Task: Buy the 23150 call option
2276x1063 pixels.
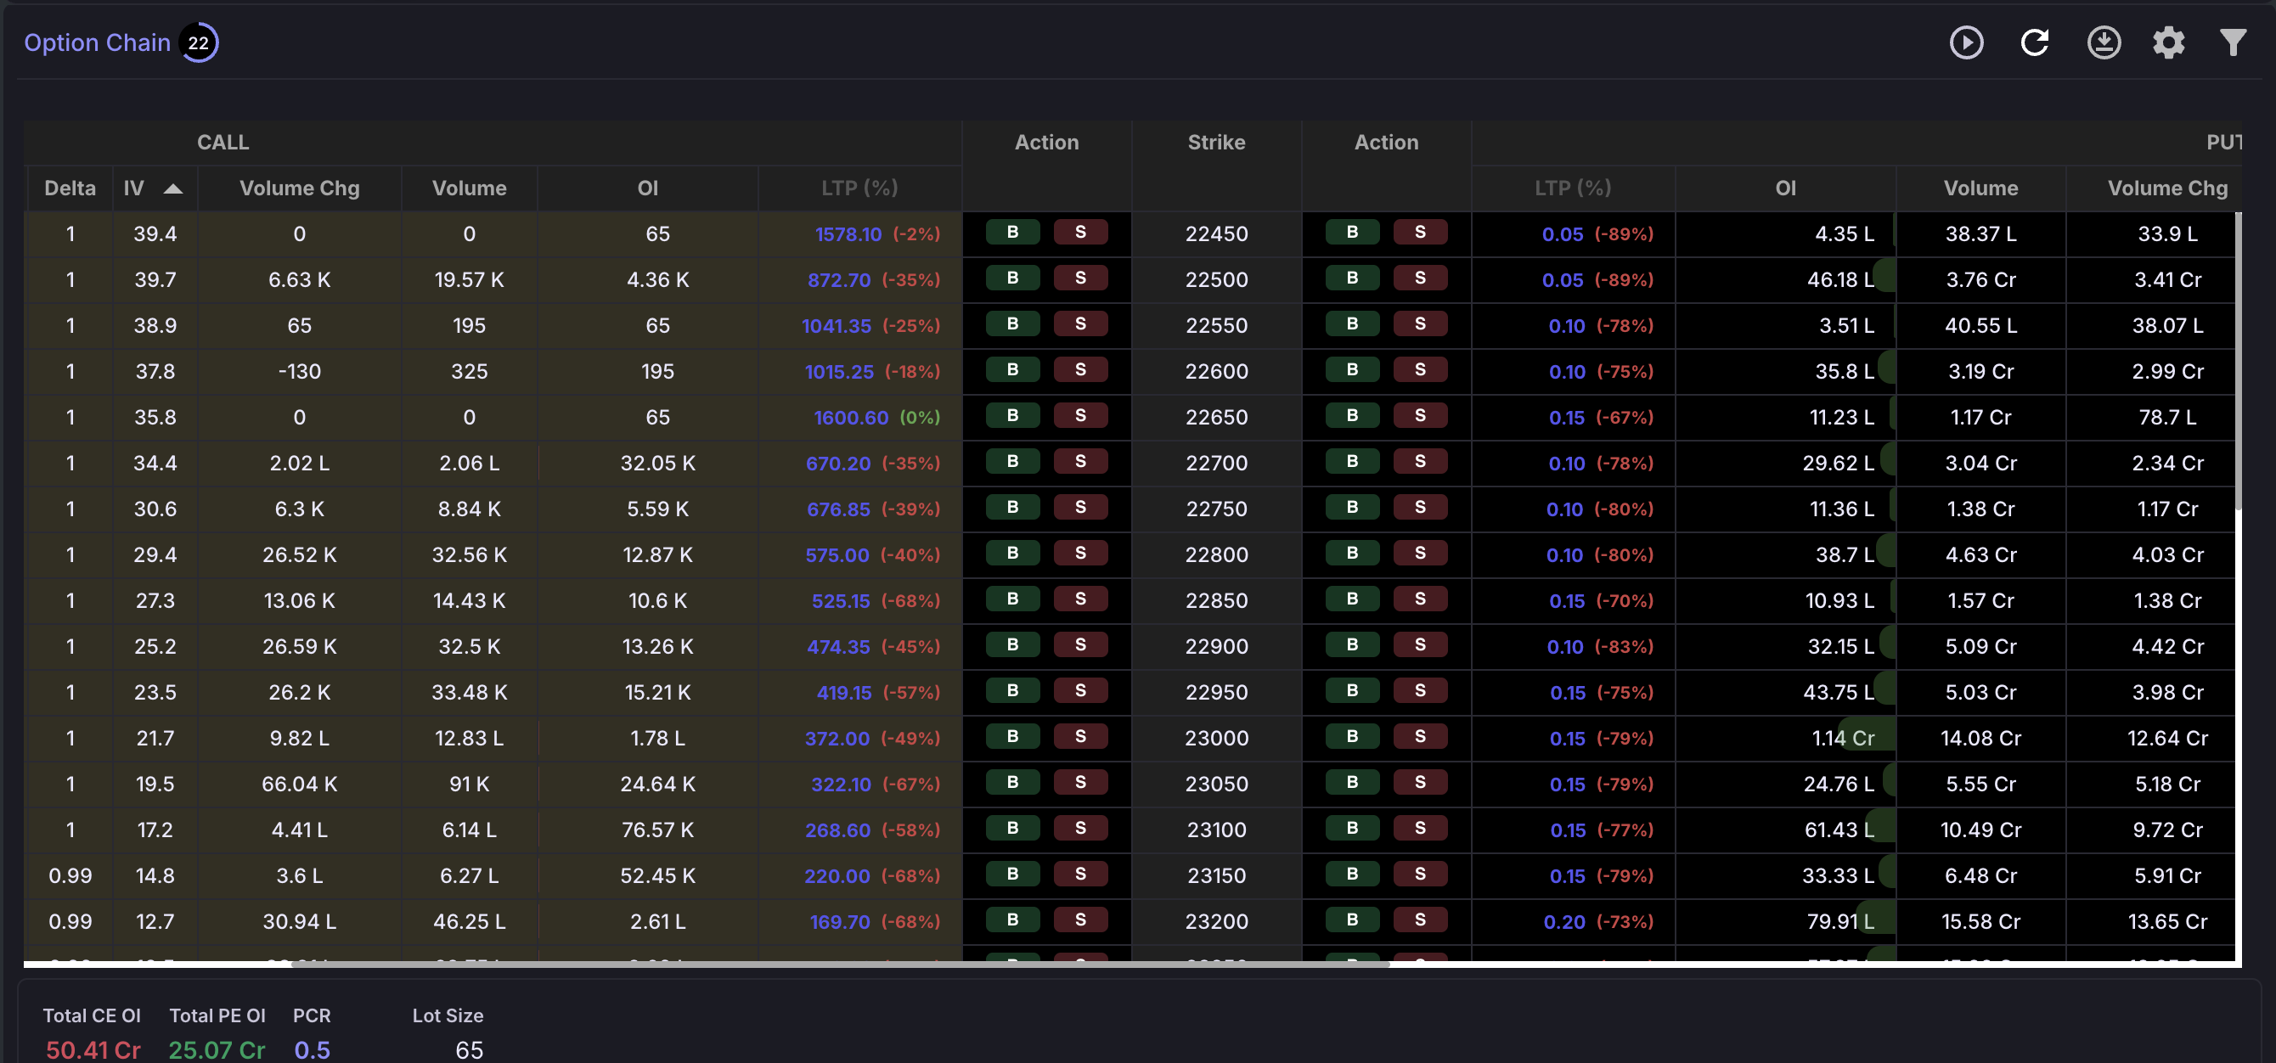Action: point(1012,875)
